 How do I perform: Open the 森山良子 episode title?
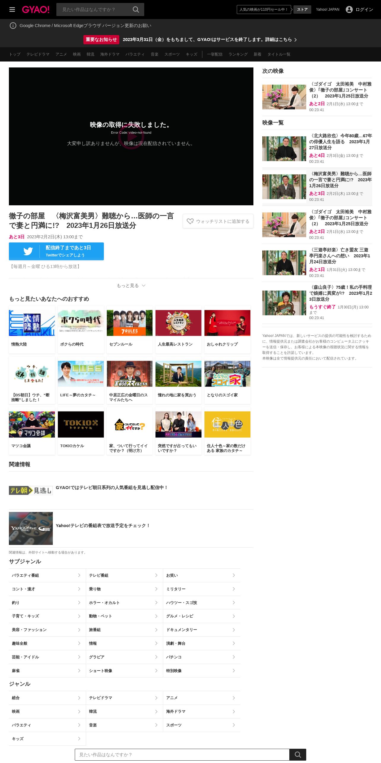click(341, 293)
